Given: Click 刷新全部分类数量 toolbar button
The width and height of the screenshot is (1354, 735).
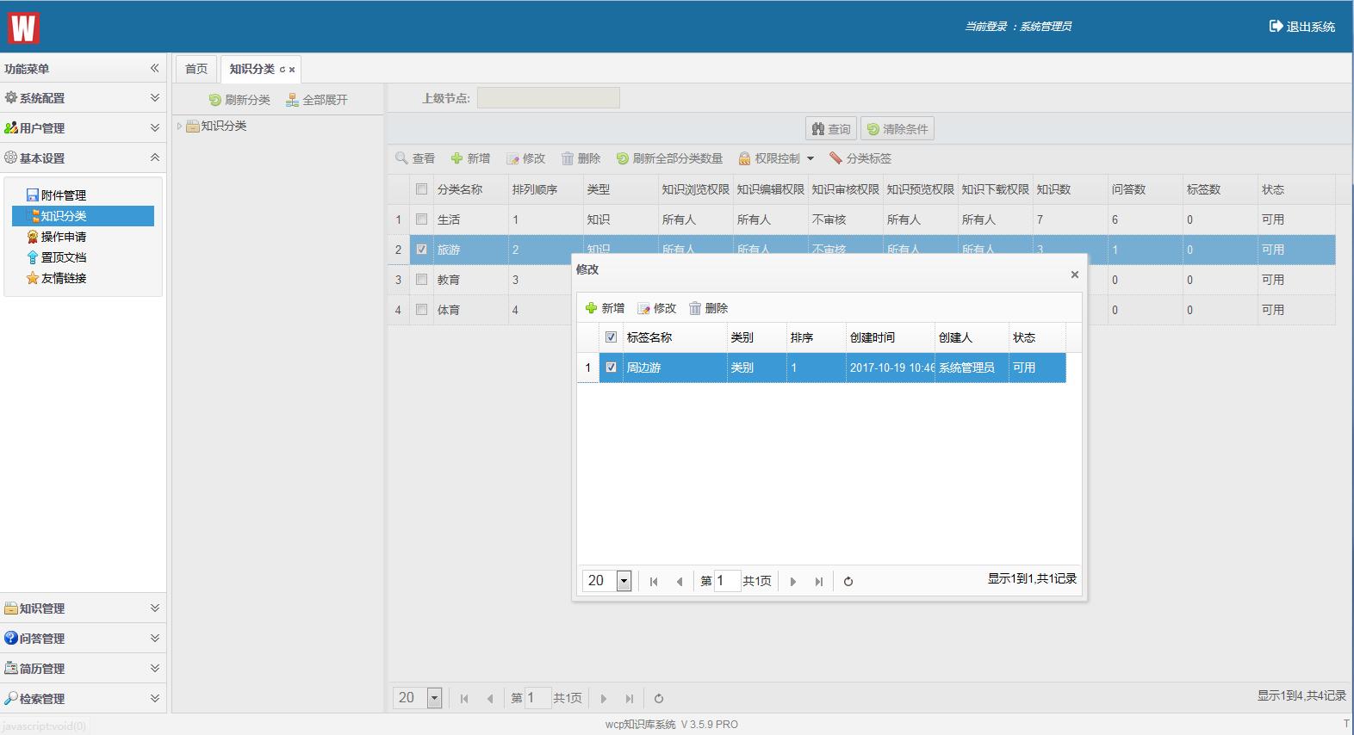Looking at the screenshot, I should point(669,158).
